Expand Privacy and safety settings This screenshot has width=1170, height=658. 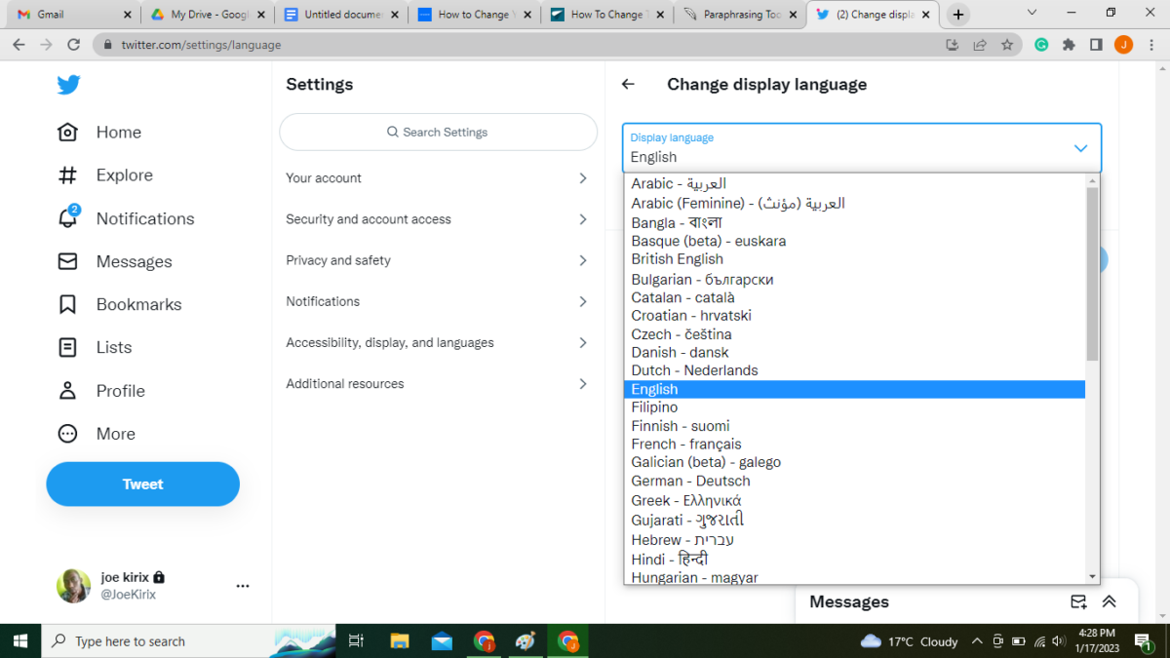tap(438, 260)
